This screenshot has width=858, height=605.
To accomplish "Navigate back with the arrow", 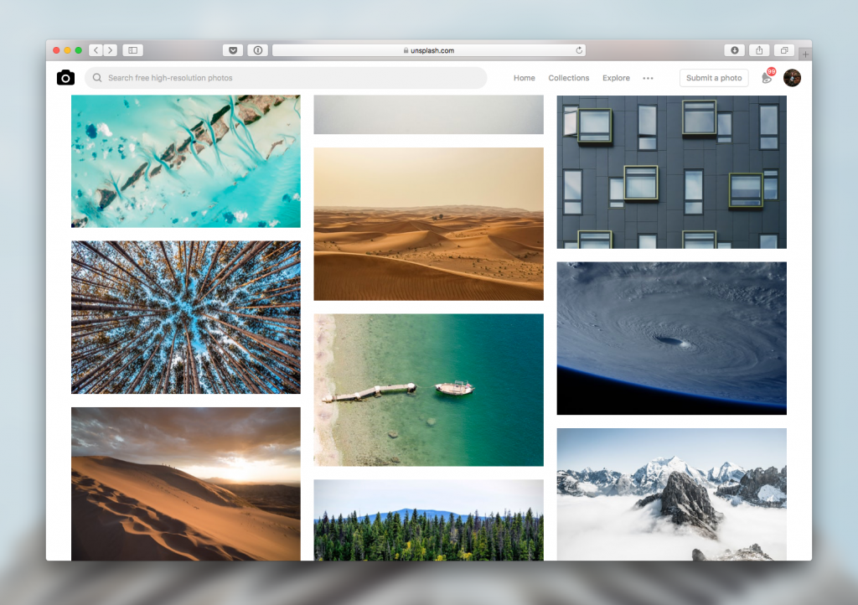I will click(x=96, y=49).
